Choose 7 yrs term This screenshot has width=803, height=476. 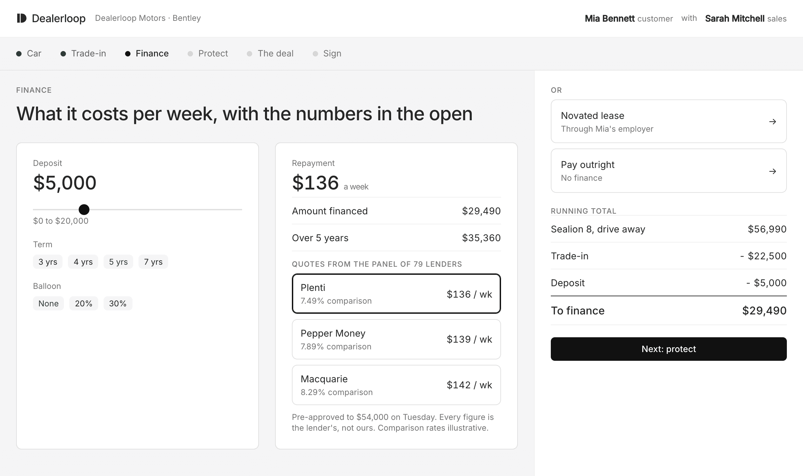[153, 262]
